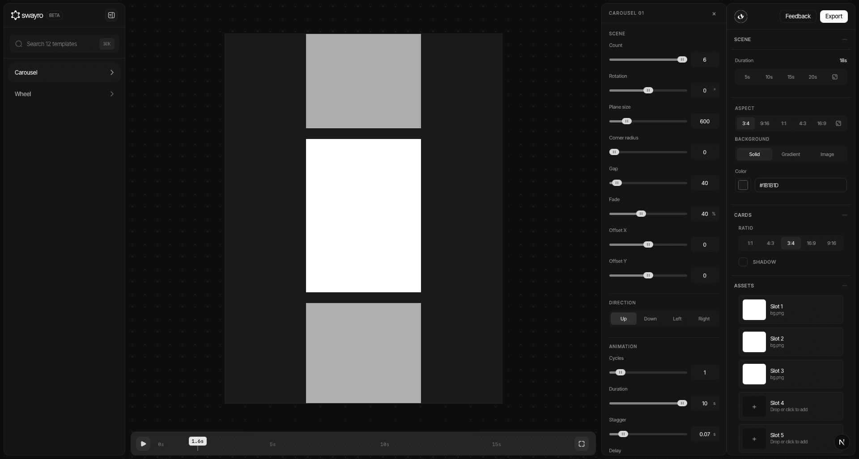Viewport: 859px width, 459px height.
Task: Click the Count slider handle
Action: coord(682,59)
